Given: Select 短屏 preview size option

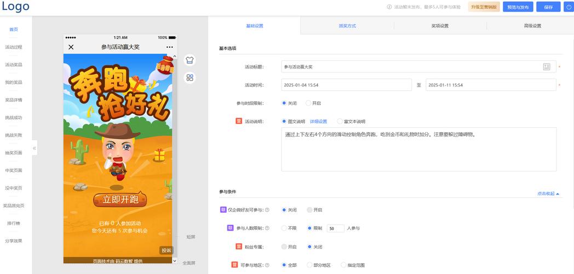Looking at the screenshot, I should (191, 237).
